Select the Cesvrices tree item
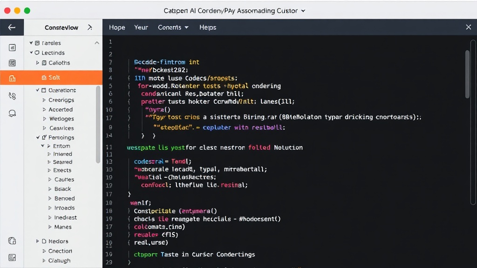Image resolution: width=477 pixels, height=268 pixels. coord(61,128)
